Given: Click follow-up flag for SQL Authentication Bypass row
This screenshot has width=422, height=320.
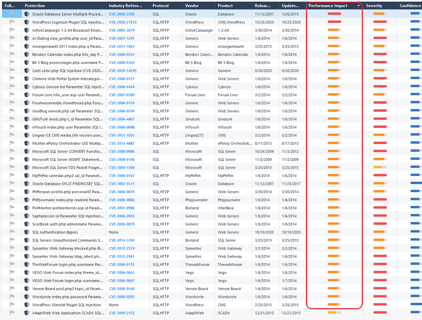Looking at the screenshot, I should tap(12, 232).
